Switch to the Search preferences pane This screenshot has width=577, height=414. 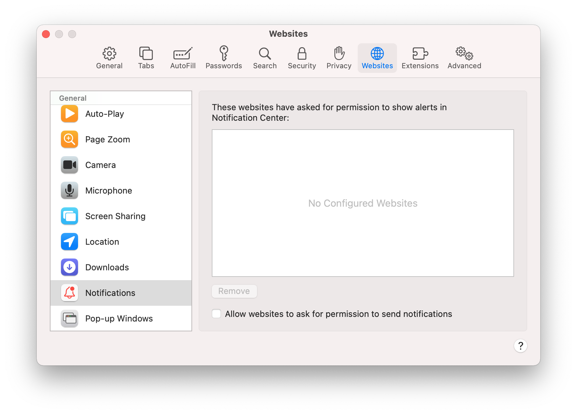(265, 58)
